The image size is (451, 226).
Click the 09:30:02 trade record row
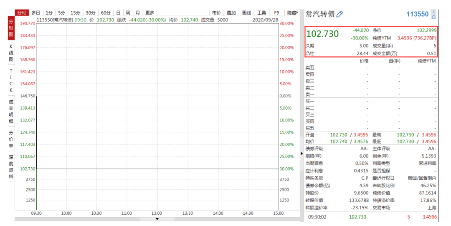pyautogui.click(x=371, y=217)
